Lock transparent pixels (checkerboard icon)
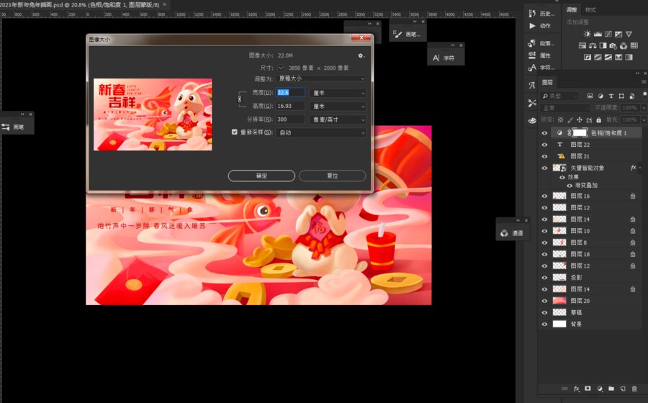This screenshot has height=403, width=648. (560, 119)
